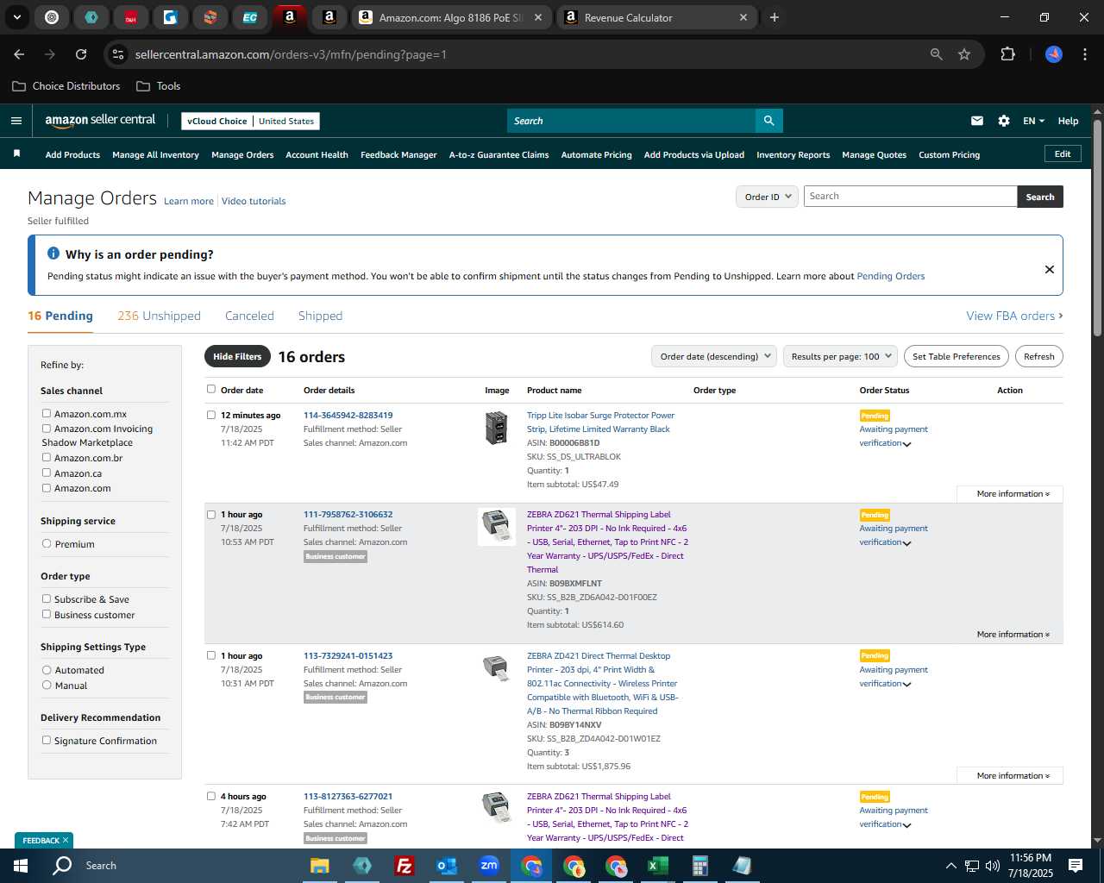Click the browser profile avatar
1104x883 pixels.
click(x=1054, y=54)
